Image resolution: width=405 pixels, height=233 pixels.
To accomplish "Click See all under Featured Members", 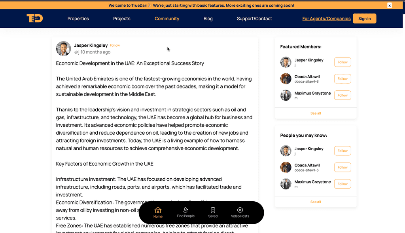I will pos(316,113).
